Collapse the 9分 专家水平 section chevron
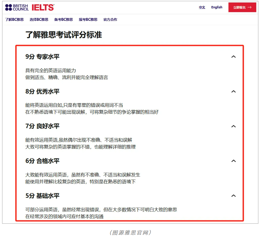Image resolution: width=262 pixels, height=237 pixels. coord(233,56)
